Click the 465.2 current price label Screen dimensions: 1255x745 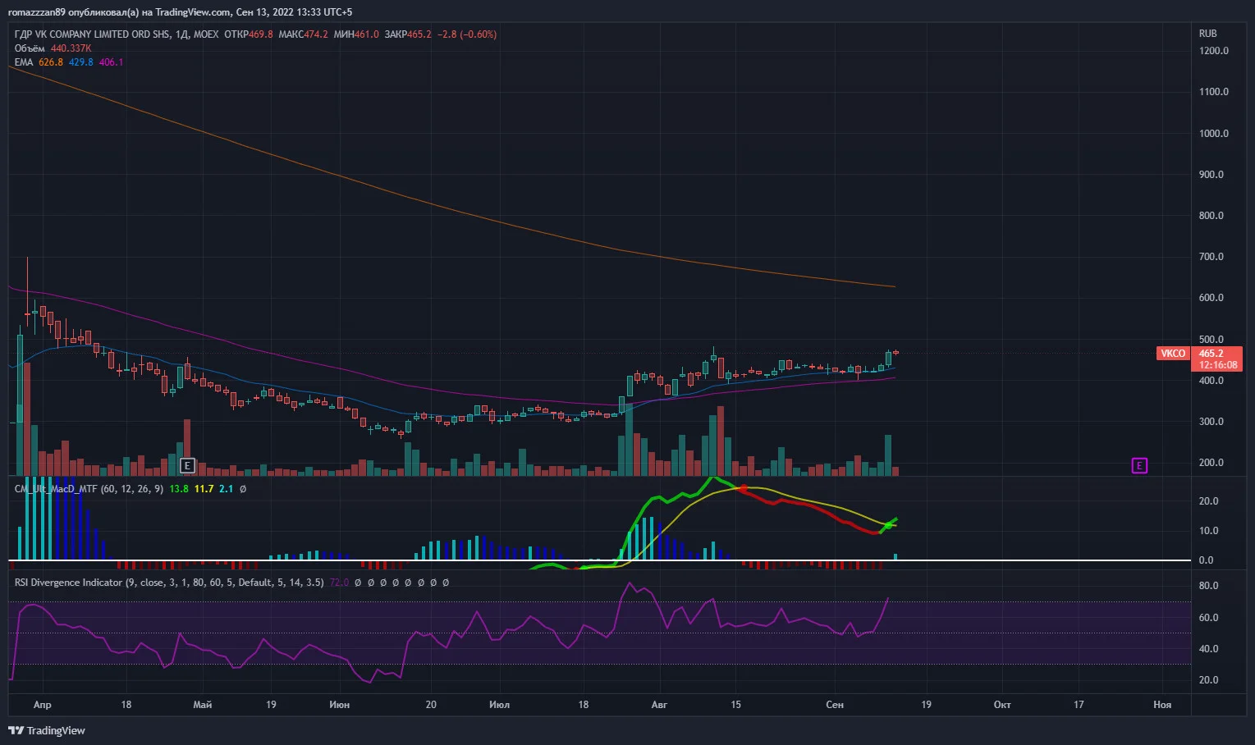1211,354
